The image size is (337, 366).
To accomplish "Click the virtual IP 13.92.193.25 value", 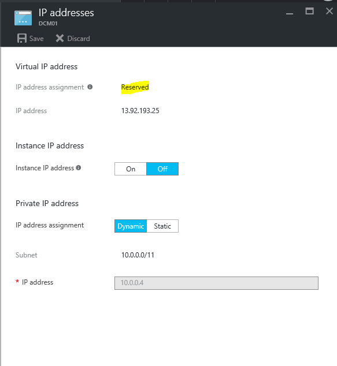I will 140,111.
